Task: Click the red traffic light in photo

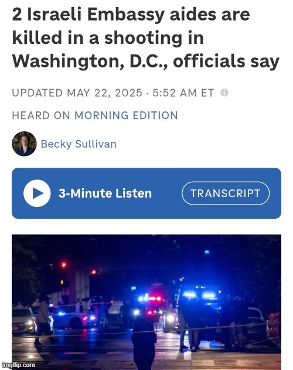Action: coord(64,265)
